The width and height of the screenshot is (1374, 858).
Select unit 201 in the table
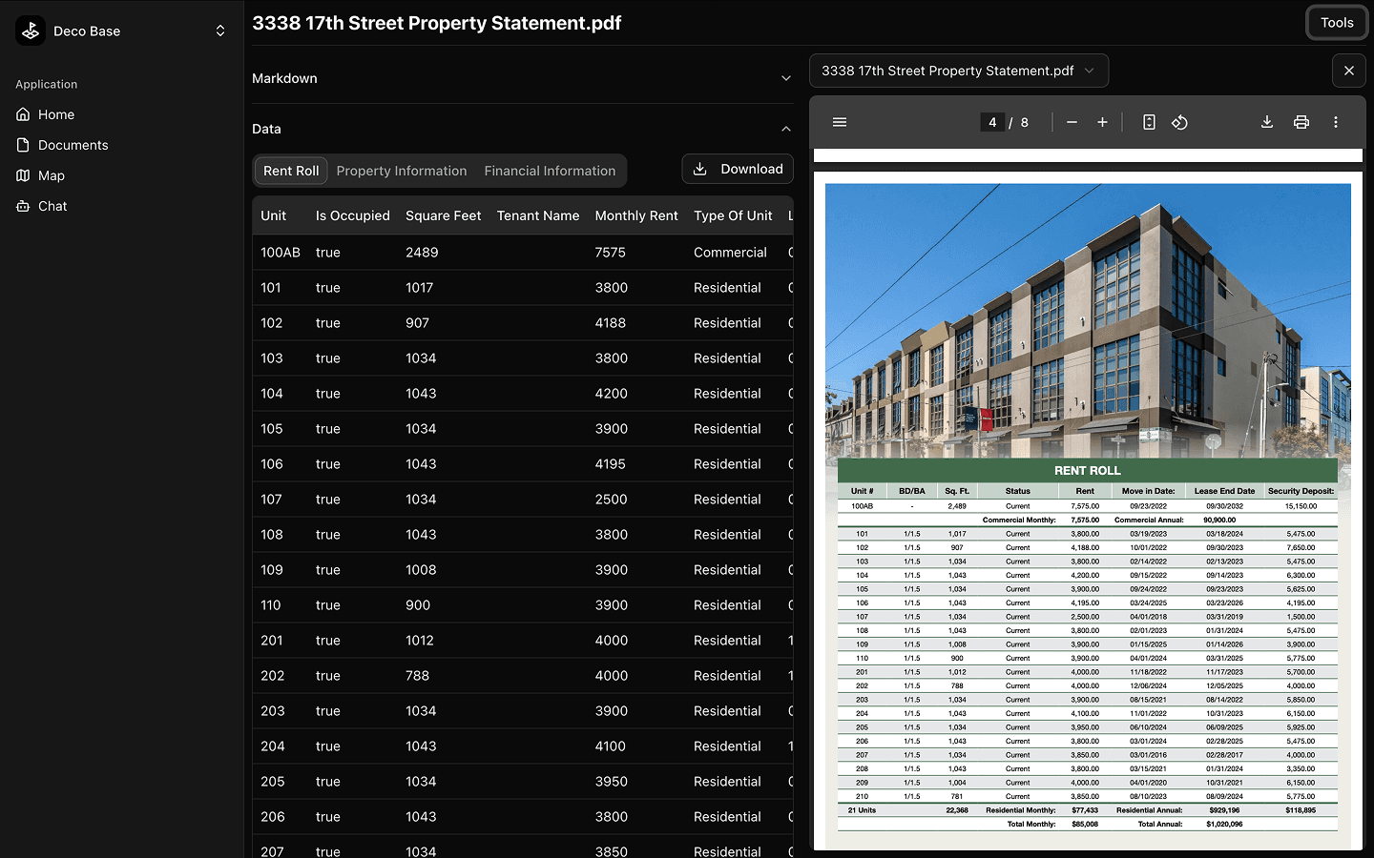272,641
